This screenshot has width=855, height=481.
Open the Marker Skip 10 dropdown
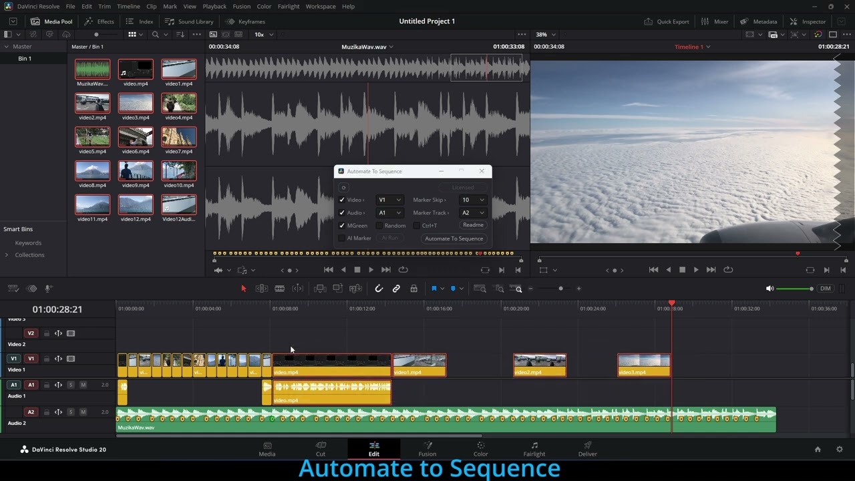pos(473,200)
